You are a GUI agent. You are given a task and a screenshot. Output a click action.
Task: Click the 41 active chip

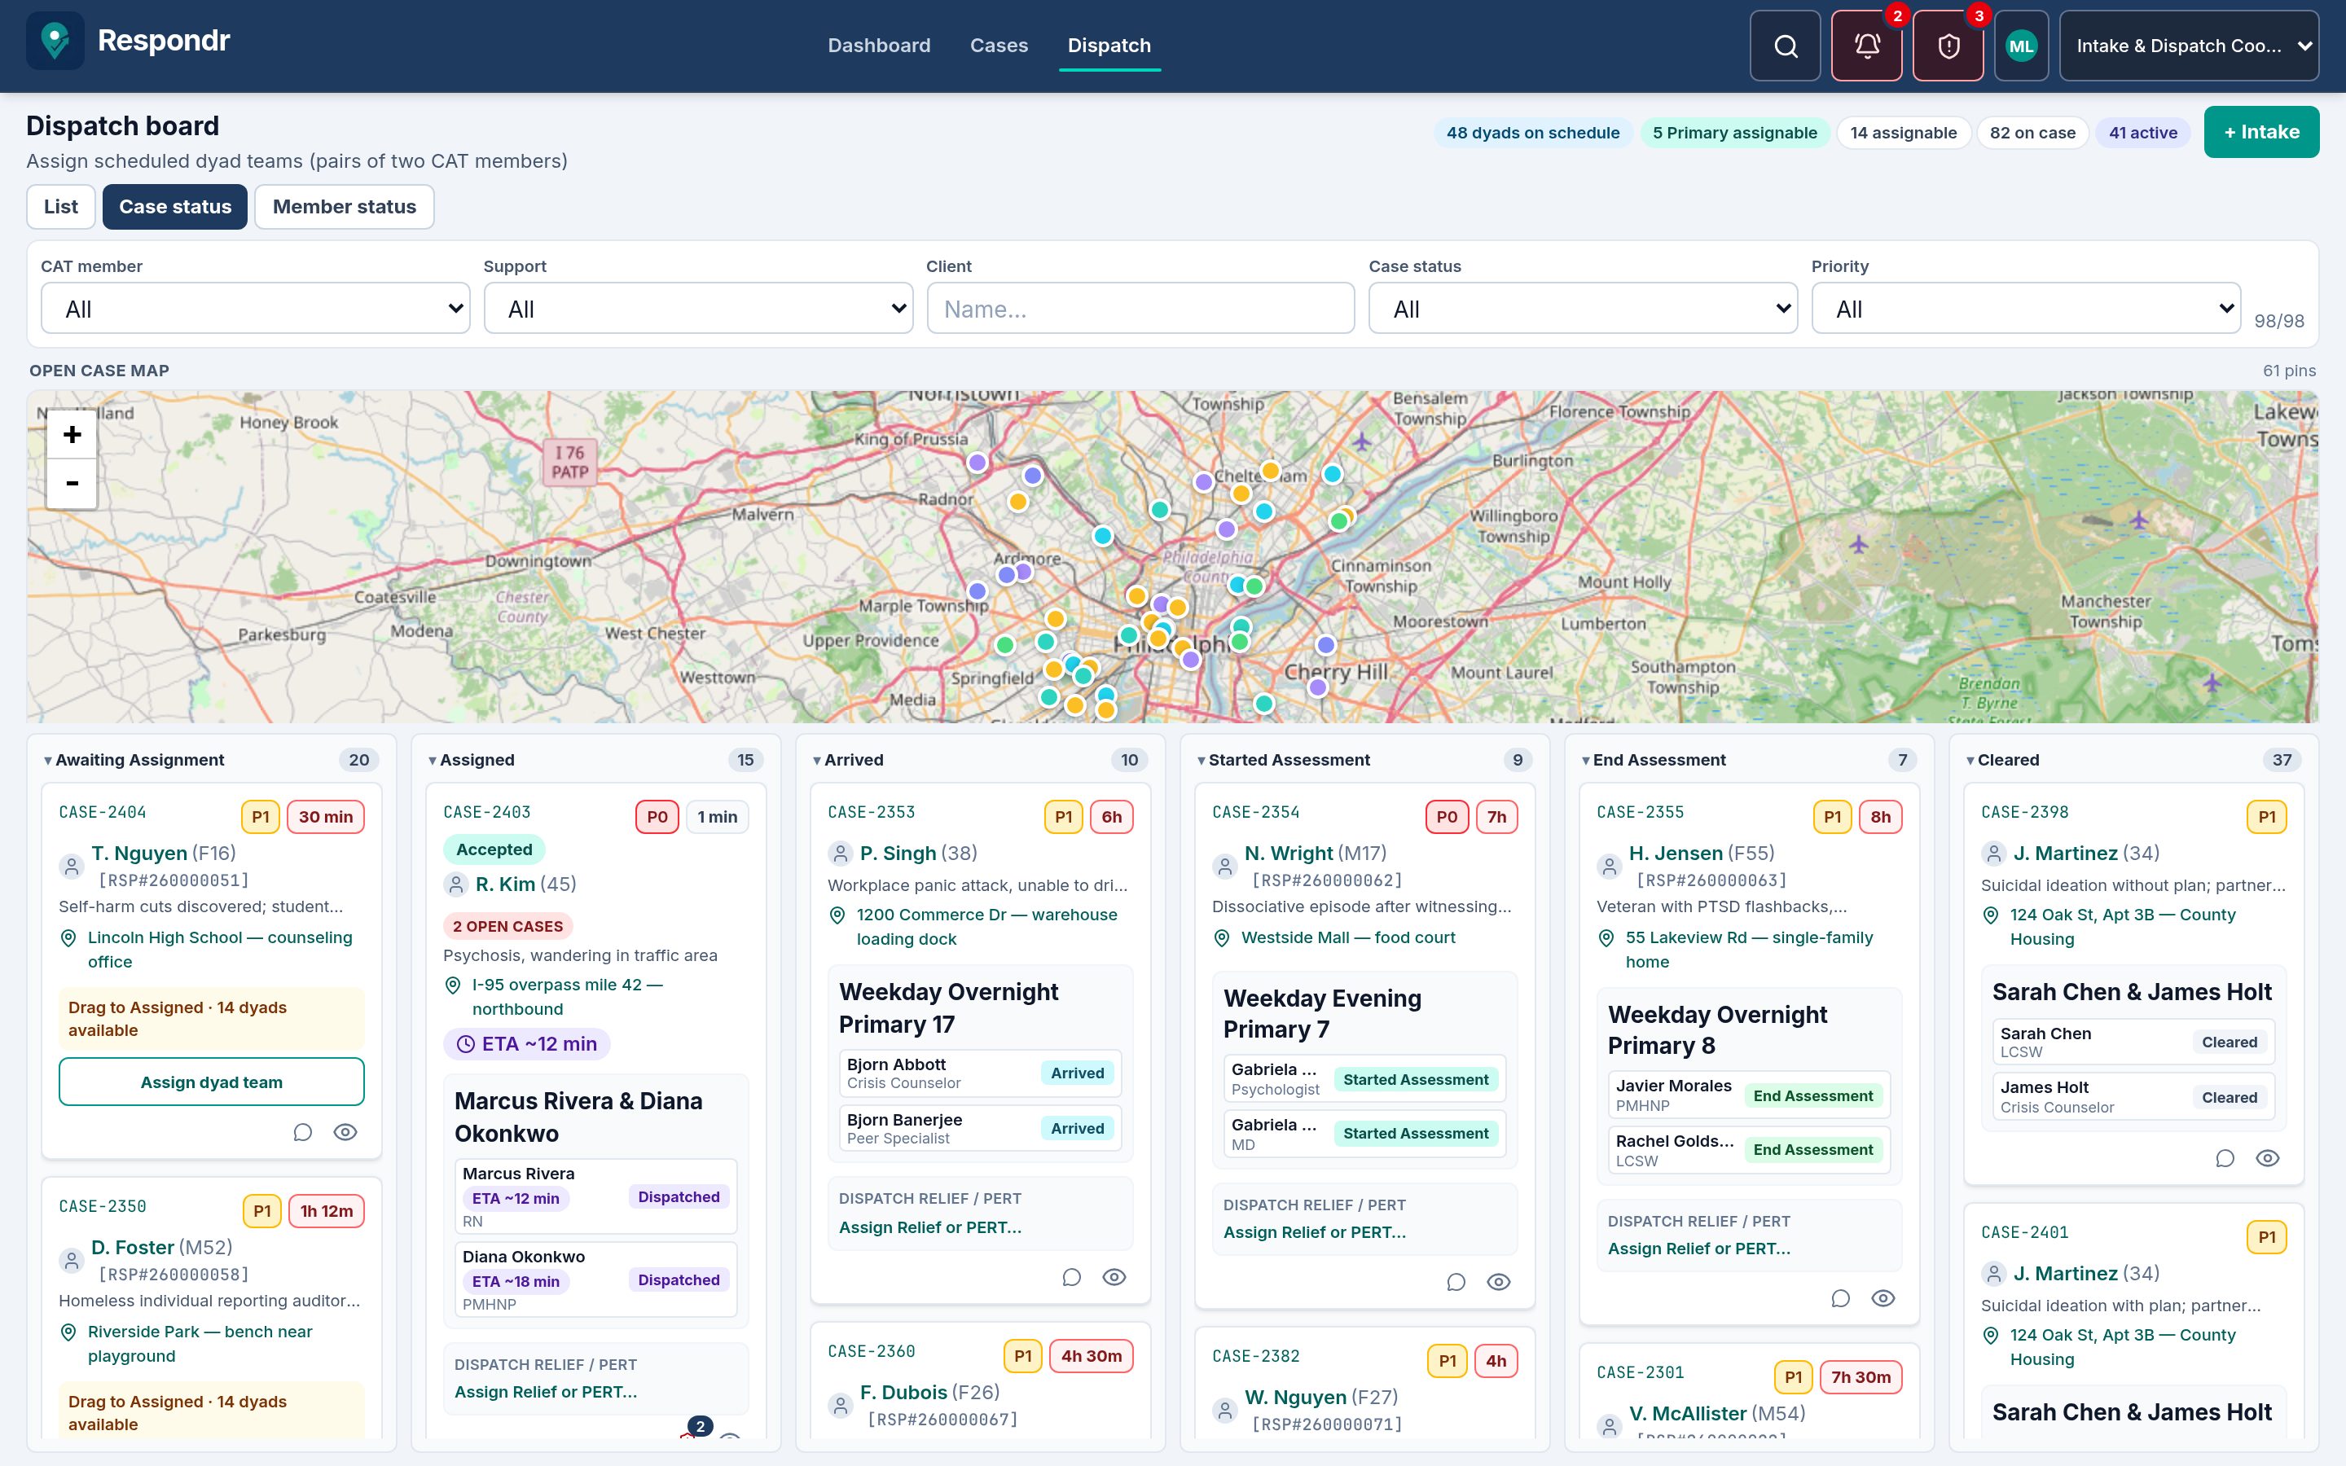2142,133
